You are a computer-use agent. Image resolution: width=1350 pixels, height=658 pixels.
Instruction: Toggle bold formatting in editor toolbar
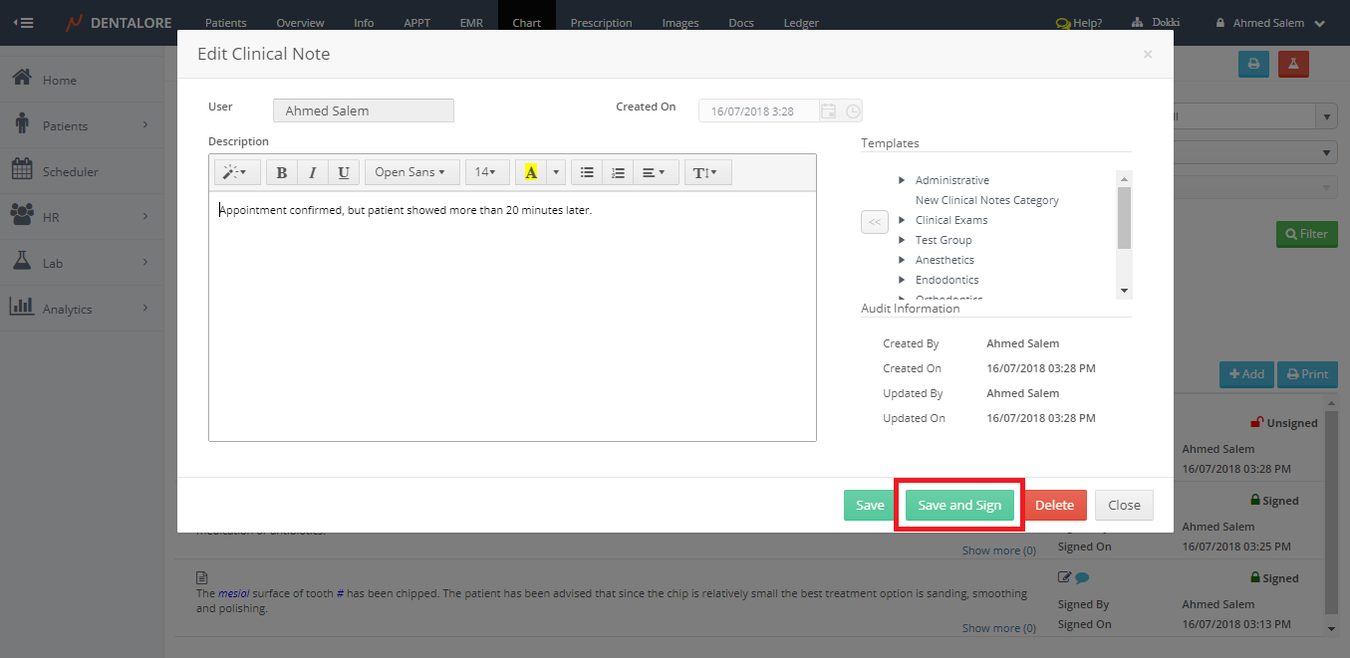[x=282, y=173]
